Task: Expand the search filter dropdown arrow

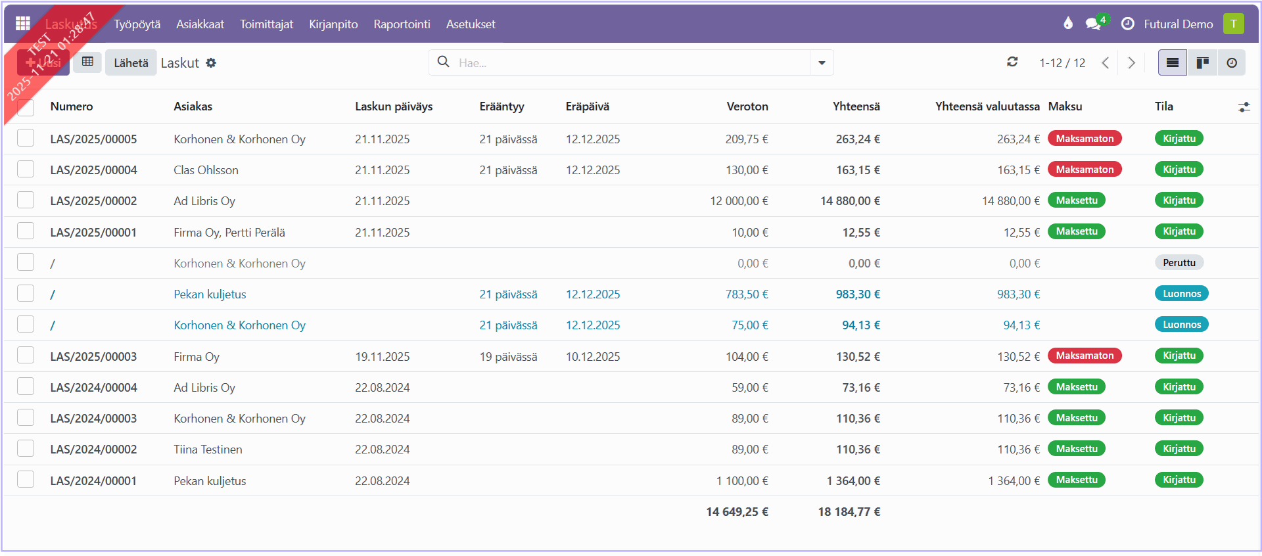Action: 822,63
